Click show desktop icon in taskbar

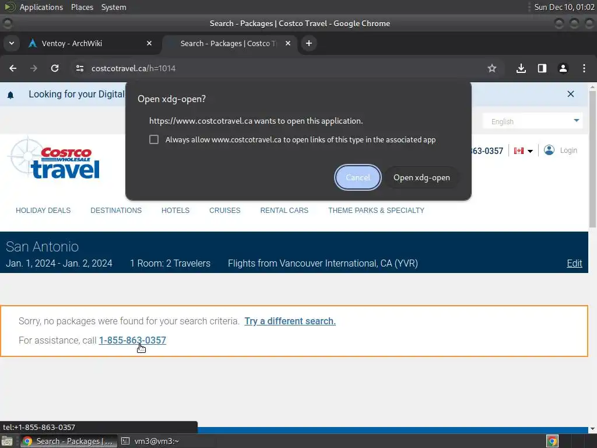pyautogui.click(x=7, y=442)
